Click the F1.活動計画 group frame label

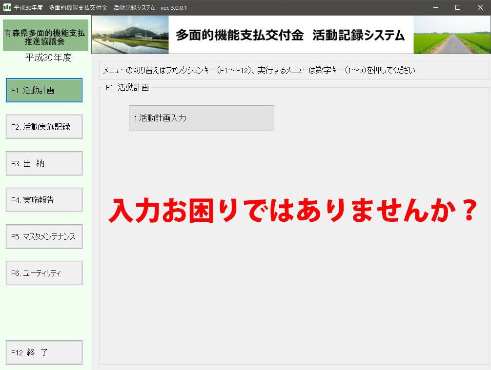[x=128, y=87]
